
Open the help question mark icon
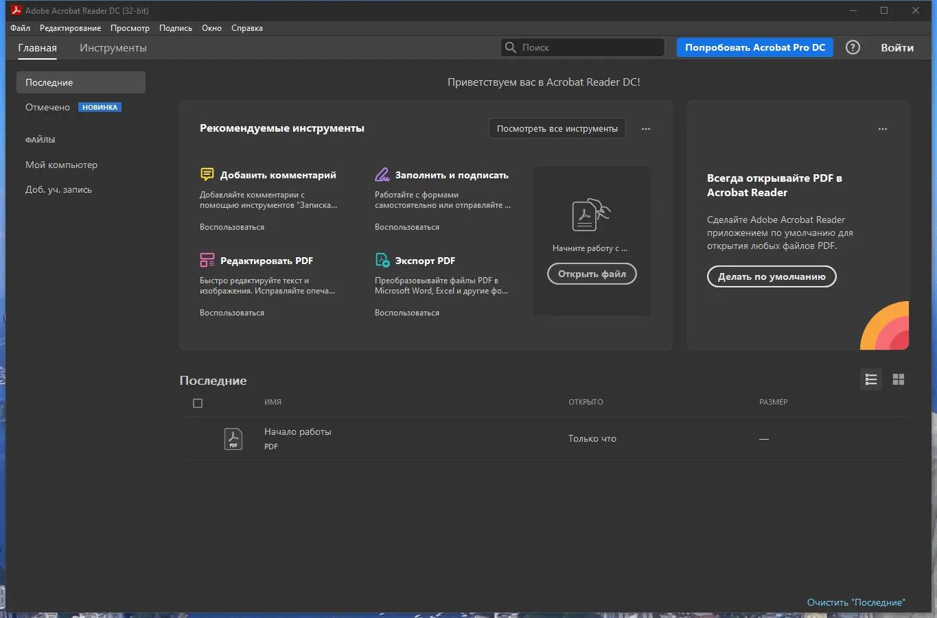[853, 47]
